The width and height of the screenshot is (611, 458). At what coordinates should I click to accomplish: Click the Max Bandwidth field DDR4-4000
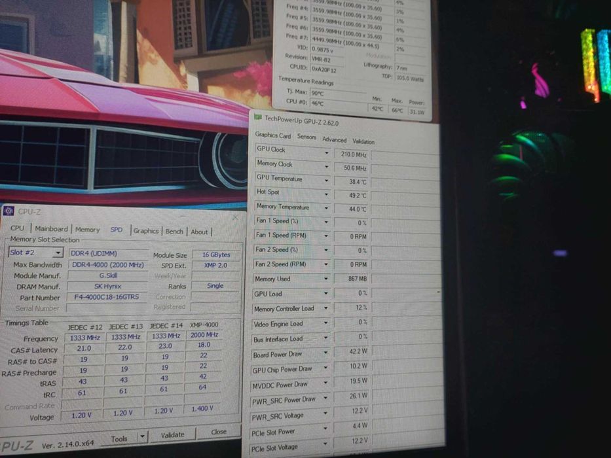coord(108,265)
